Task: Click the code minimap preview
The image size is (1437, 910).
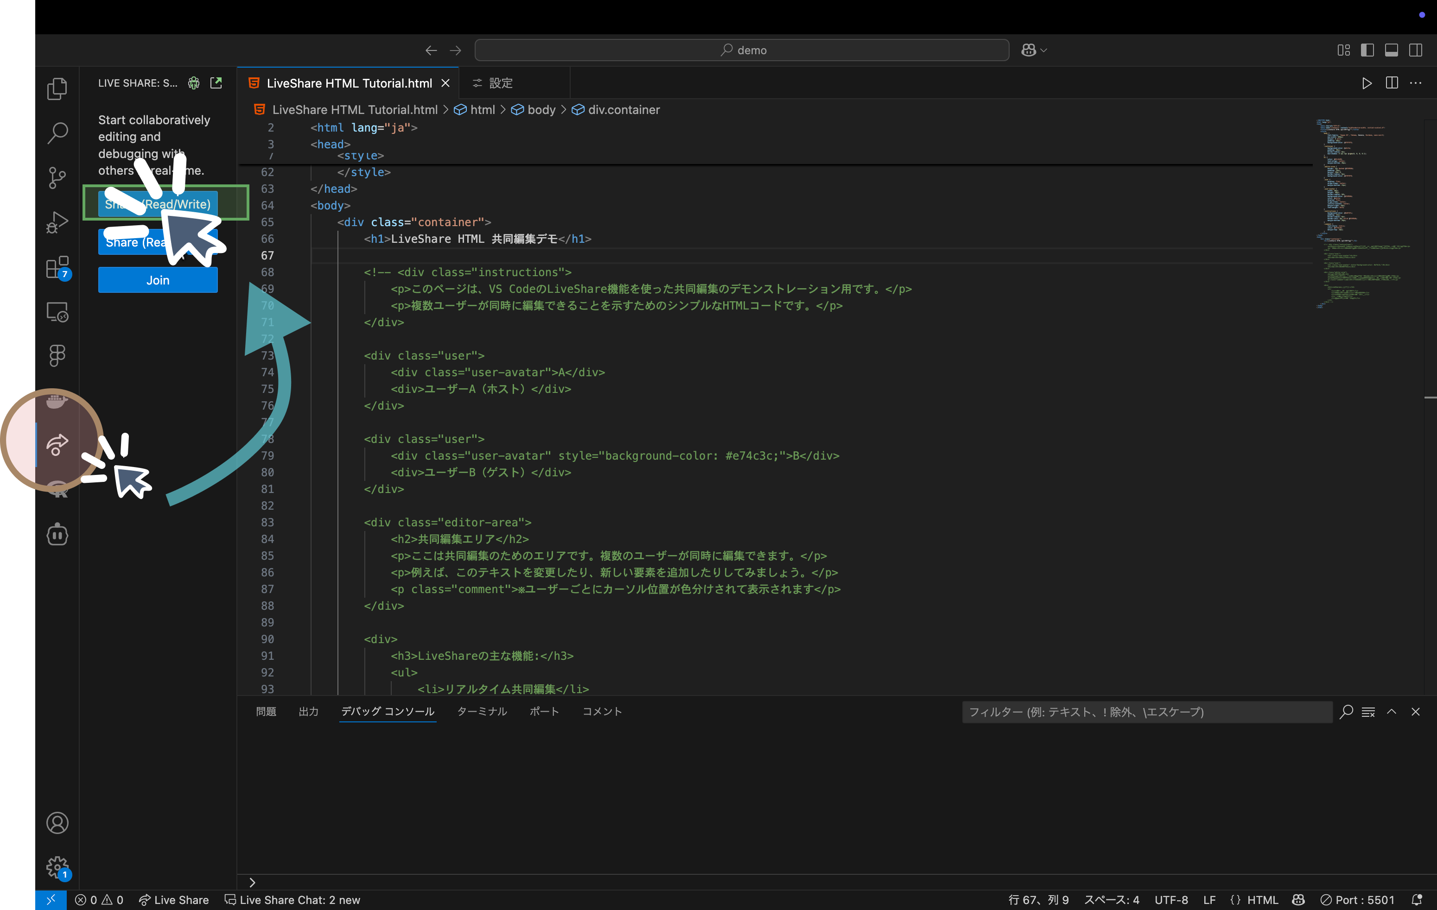Action: 1364,214
